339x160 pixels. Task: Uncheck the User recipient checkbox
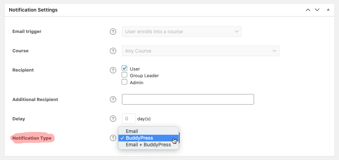pos(124,68)
